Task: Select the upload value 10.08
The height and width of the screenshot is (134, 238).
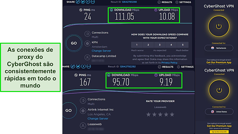Action: click(167, 16)
